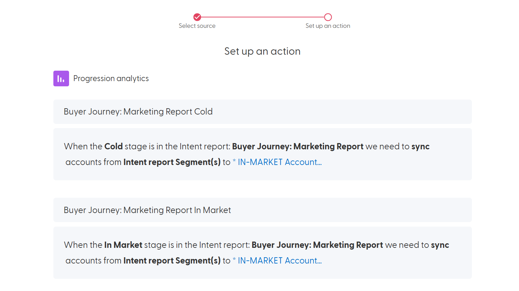The image size is (519, 291).
Task: Click the Select source step label
Action: [197, 25]
